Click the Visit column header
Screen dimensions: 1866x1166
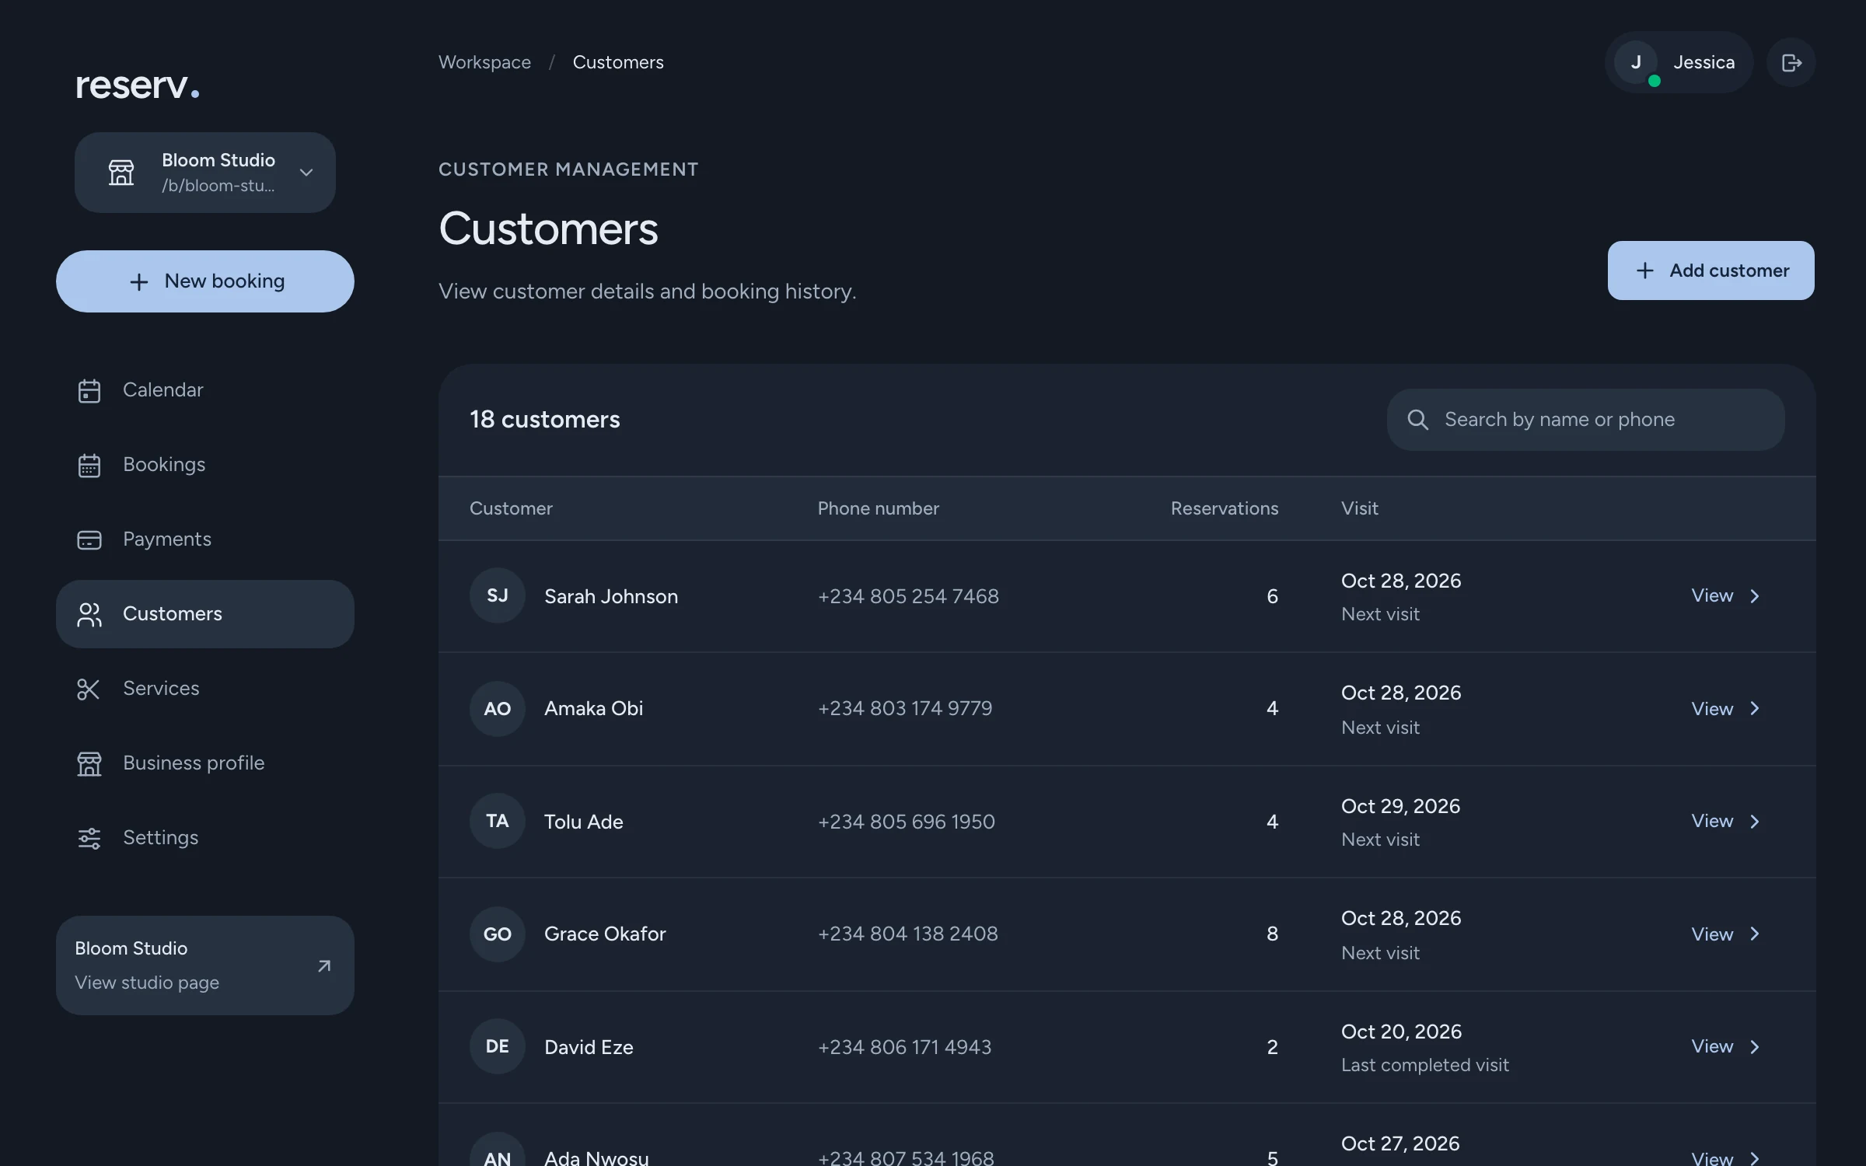coord(1360,508)
